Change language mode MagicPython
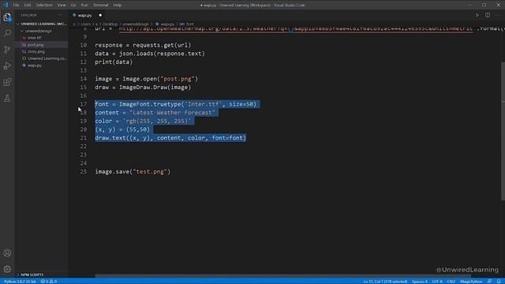Viewport: 505px width, 284px height. (471, 282)
